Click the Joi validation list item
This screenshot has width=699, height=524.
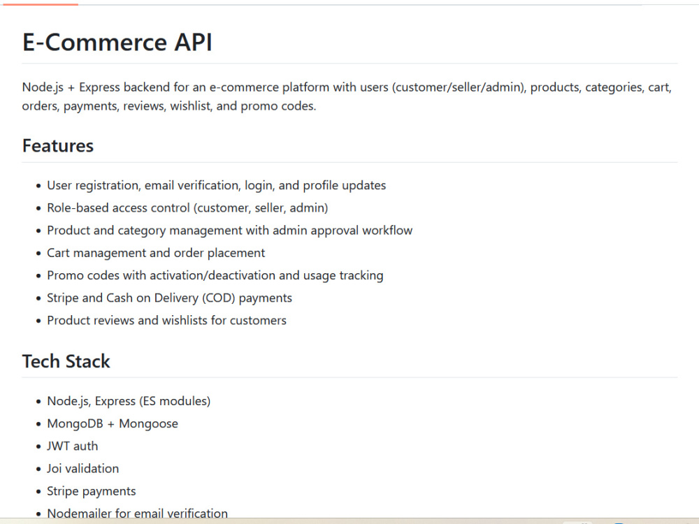coord(83,469)
